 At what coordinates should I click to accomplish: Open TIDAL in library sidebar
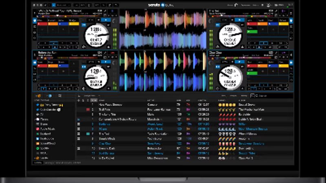[x=42, y=153]
